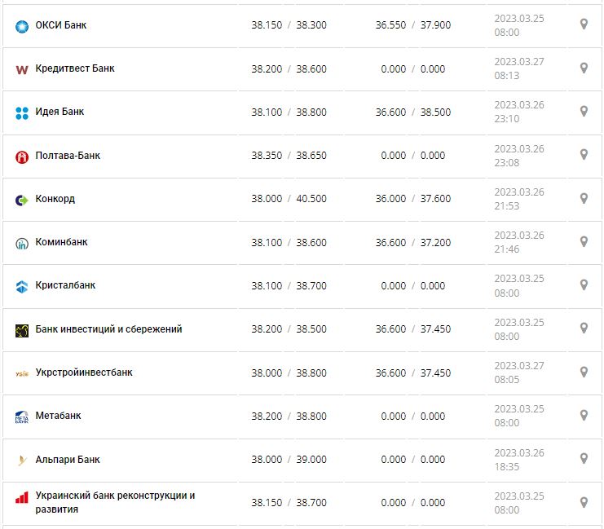Click the Идея Банк blue dots logo
The height and width of the screenshot is (529, 604).
tap(22, 112)
